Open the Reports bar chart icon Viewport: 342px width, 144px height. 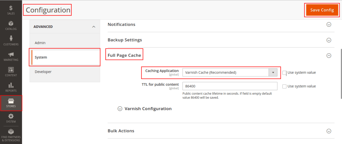[x=11, y=85]
